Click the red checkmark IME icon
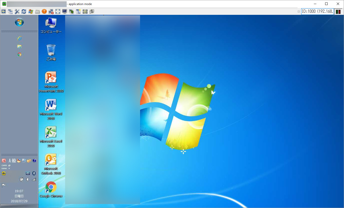The image size is (344, 208). [4, 161]
